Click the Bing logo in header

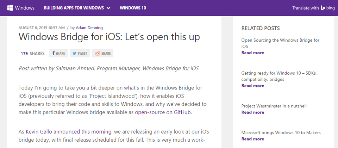click(x=327, y=8)
